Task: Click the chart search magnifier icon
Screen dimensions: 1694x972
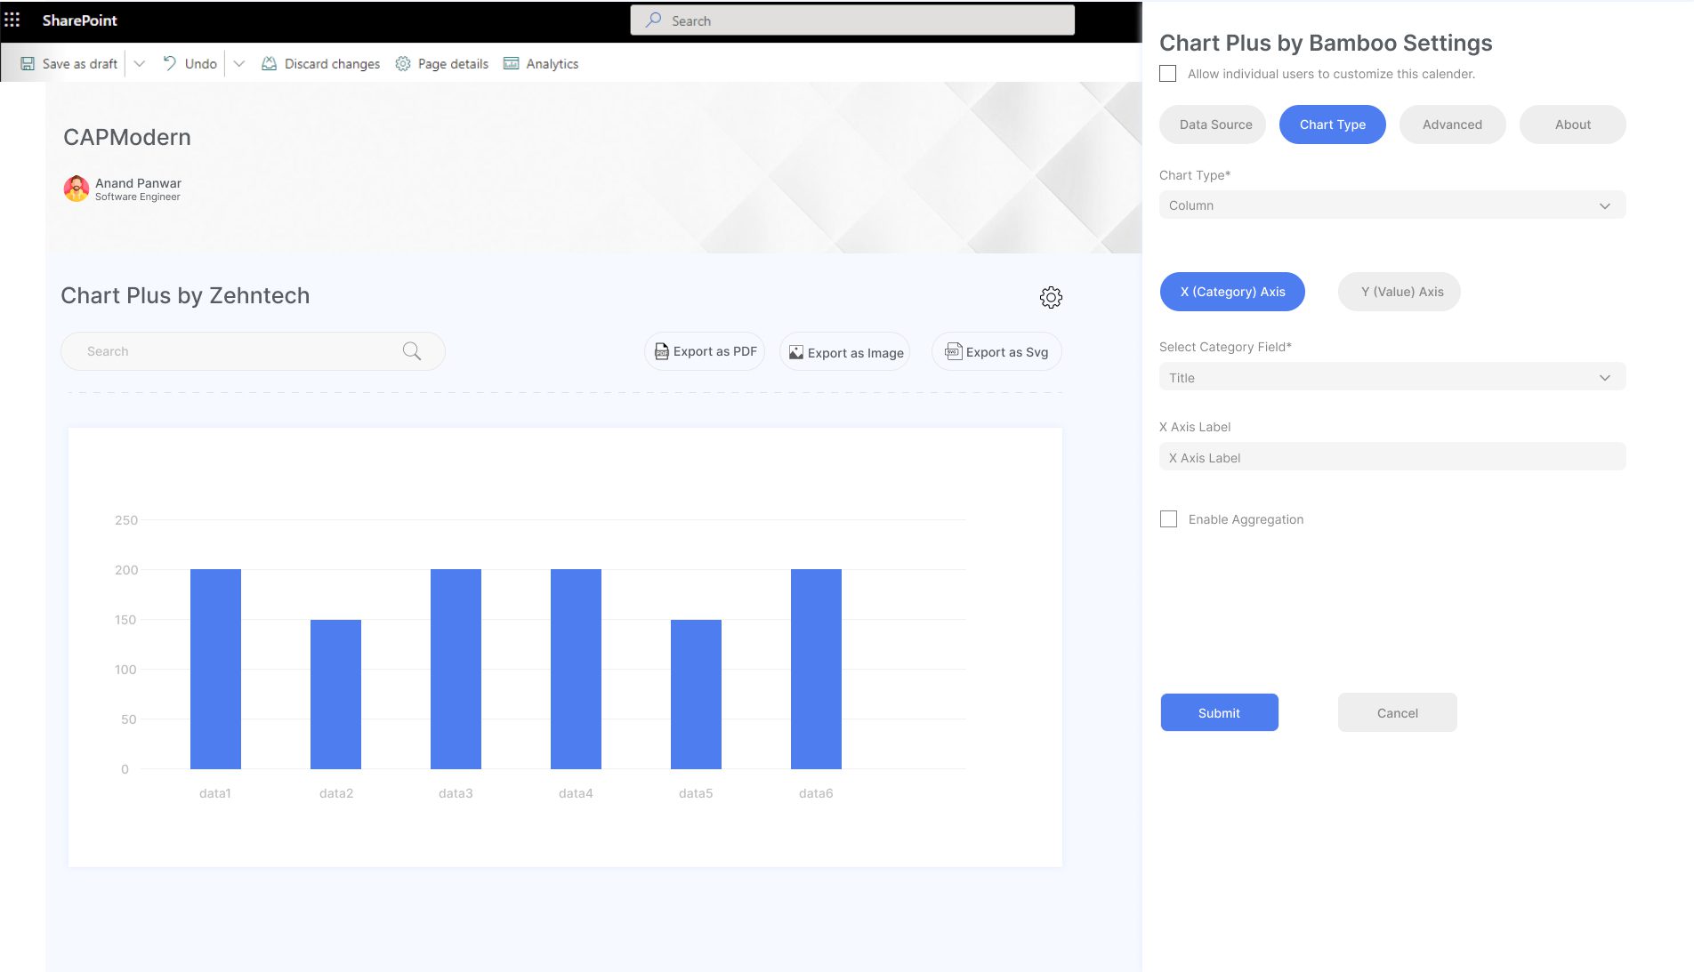Action: [x=411, y=351]
